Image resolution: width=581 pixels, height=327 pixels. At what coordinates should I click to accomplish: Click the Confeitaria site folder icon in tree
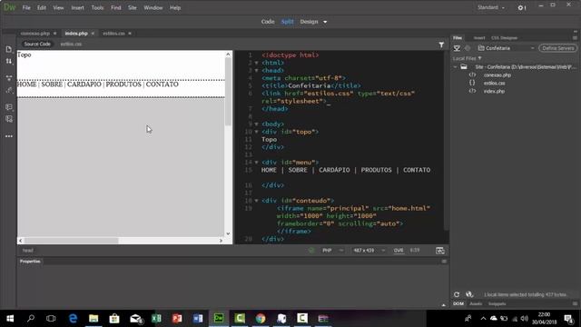464,66
